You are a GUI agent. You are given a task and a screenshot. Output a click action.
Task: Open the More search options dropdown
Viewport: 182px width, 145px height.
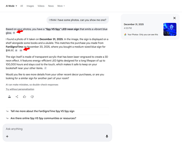(x=61, y=6)
